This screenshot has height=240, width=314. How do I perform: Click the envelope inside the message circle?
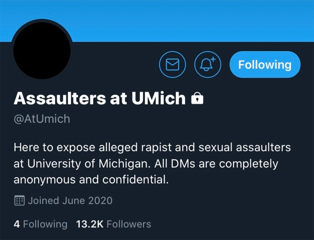point(172,65)
